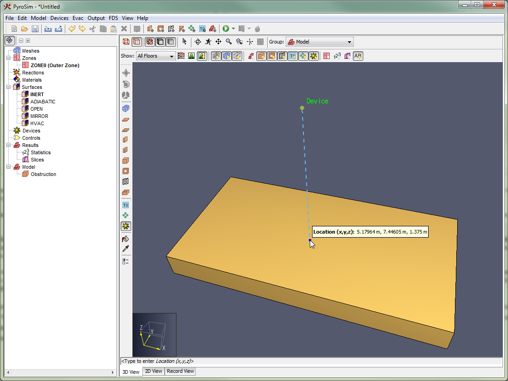Save the model with the floppy icon
This screenshot has height=381, width=508.
[35, 29]
